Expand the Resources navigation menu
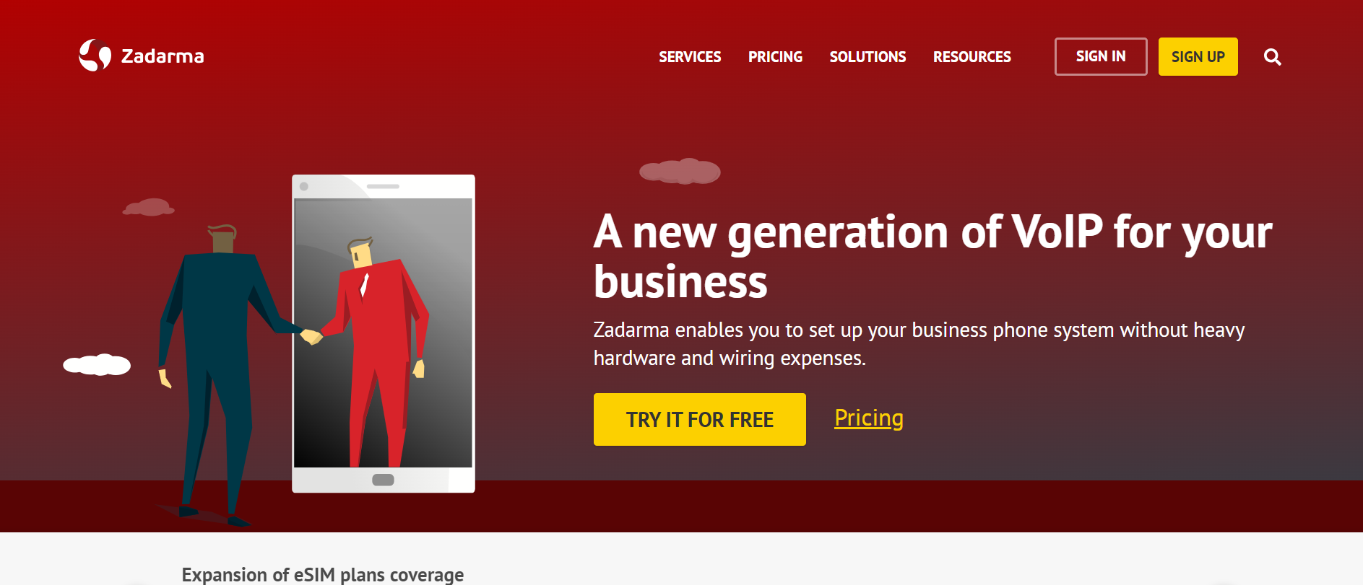The width and height of the screenshot is (1363, 585). pyautogui.click(x=972, y=57)
